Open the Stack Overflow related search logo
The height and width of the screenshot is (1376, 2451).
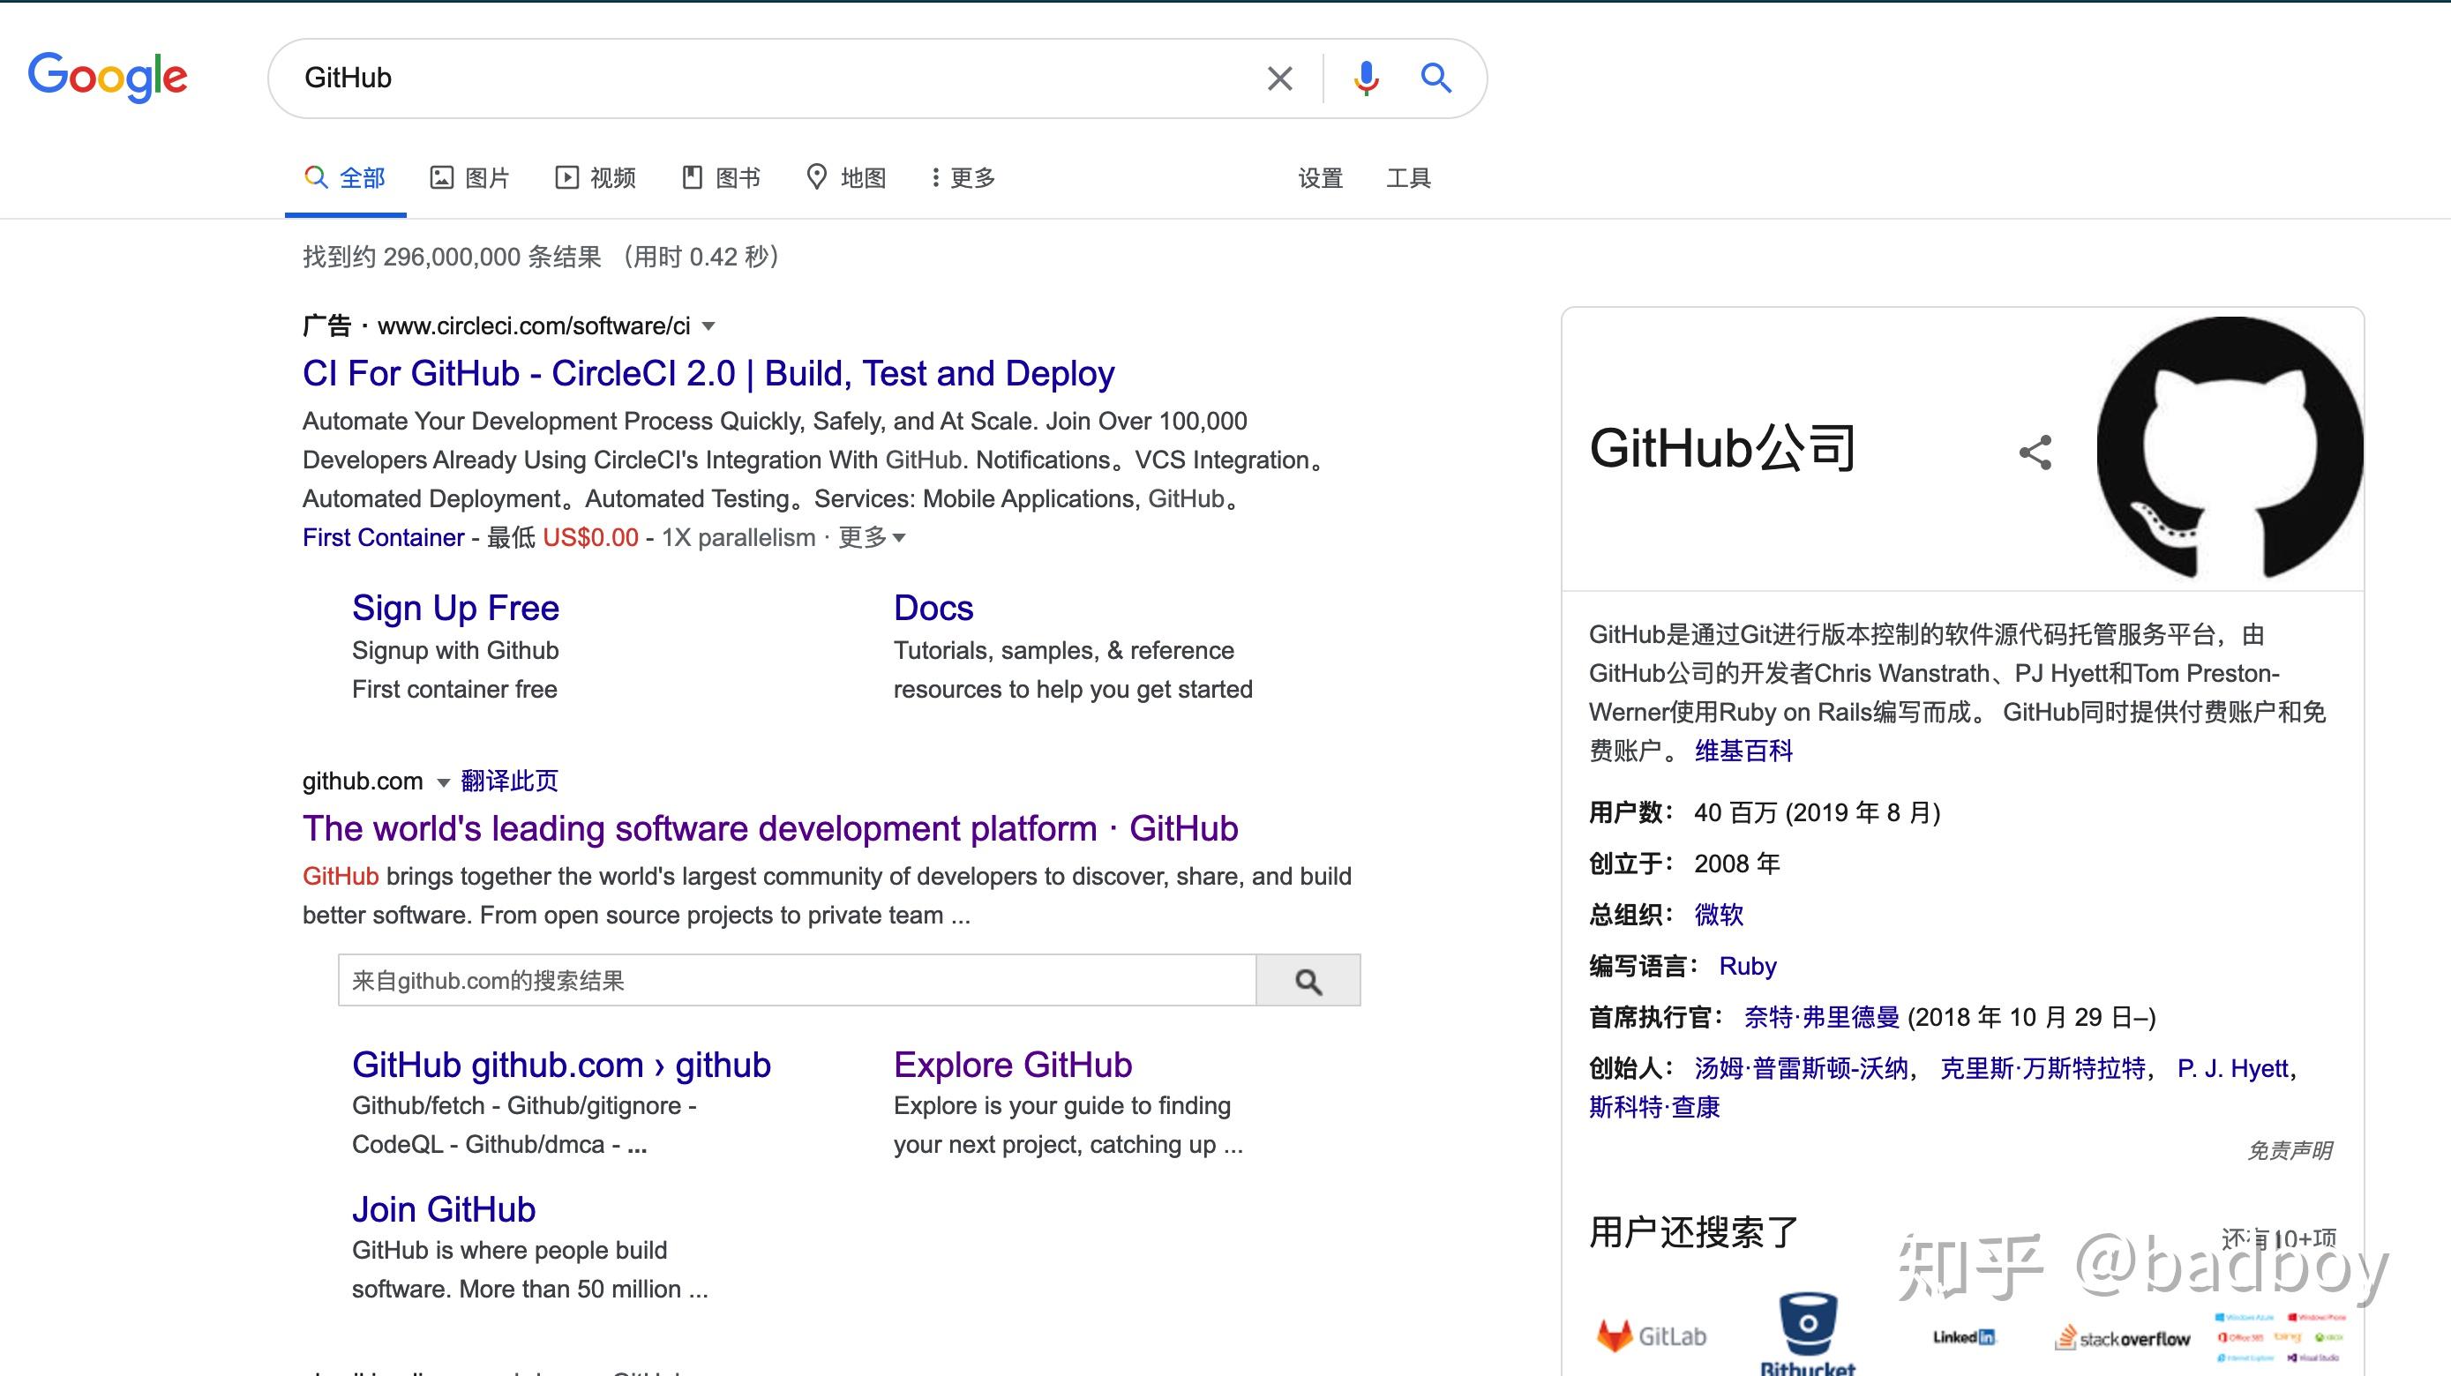point(2123,1338)
